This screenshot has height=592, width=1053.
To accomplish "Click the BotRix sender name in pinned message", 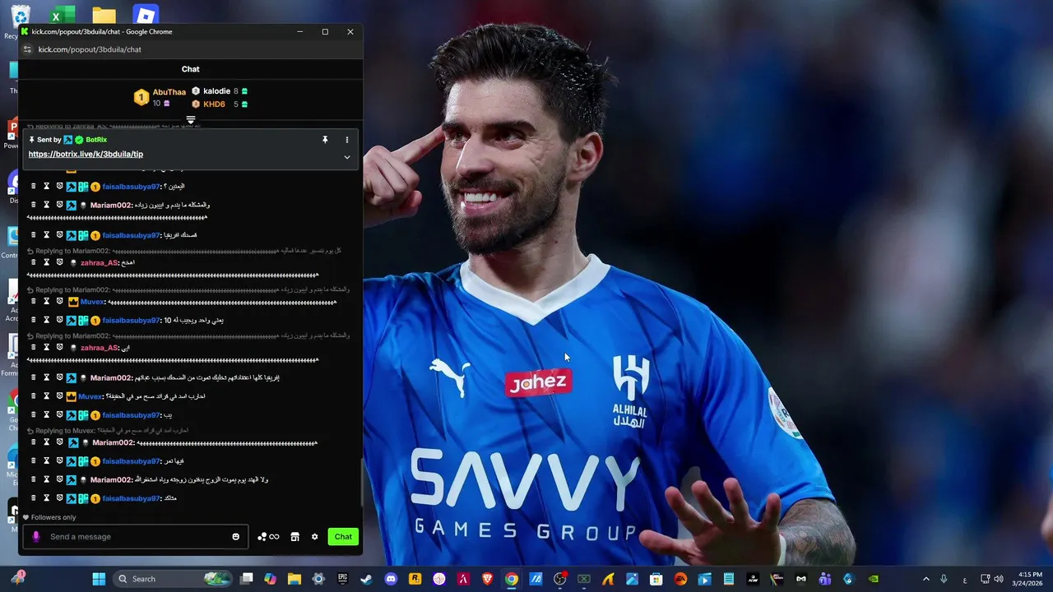I will 96,140.
